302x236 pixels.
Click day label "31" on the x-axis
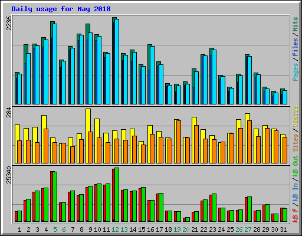[283, 230]
